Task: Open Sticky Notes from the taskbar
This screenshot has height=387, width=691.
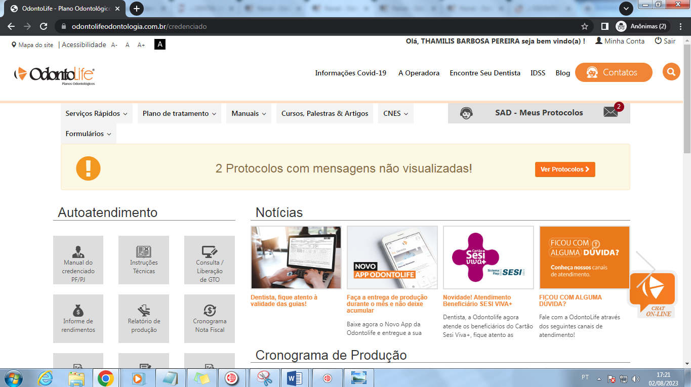Action: tap(201, 377)
